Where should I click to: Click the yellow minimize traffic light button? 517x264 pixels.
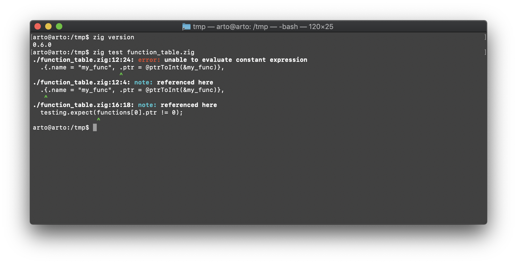[48, 26]
